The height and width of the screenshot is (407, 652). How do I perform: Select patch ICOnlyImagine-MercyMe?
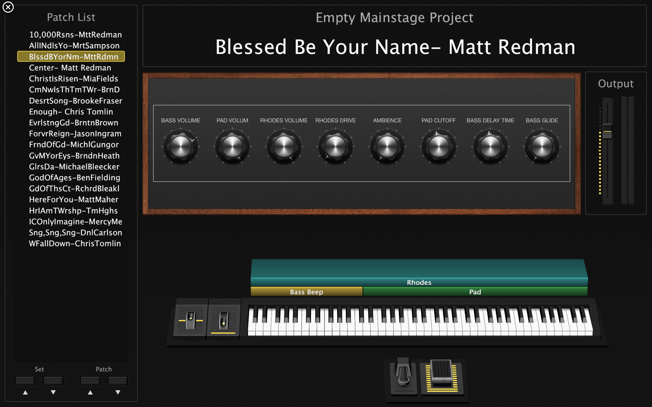(71, 222)
